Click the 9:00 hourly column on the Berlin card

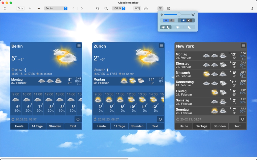click(16, 103)
